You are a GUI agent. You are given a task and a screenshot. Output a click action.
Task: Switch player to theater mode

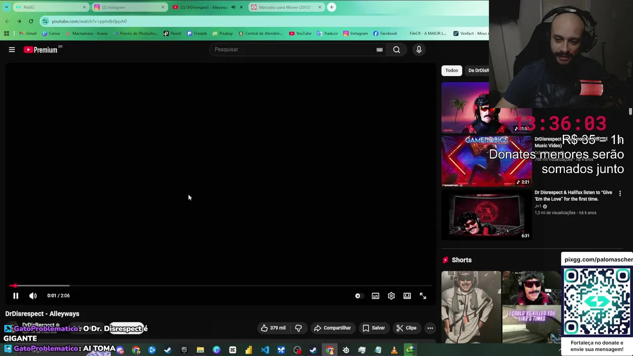pyautogui.click(x=407, y=296)
